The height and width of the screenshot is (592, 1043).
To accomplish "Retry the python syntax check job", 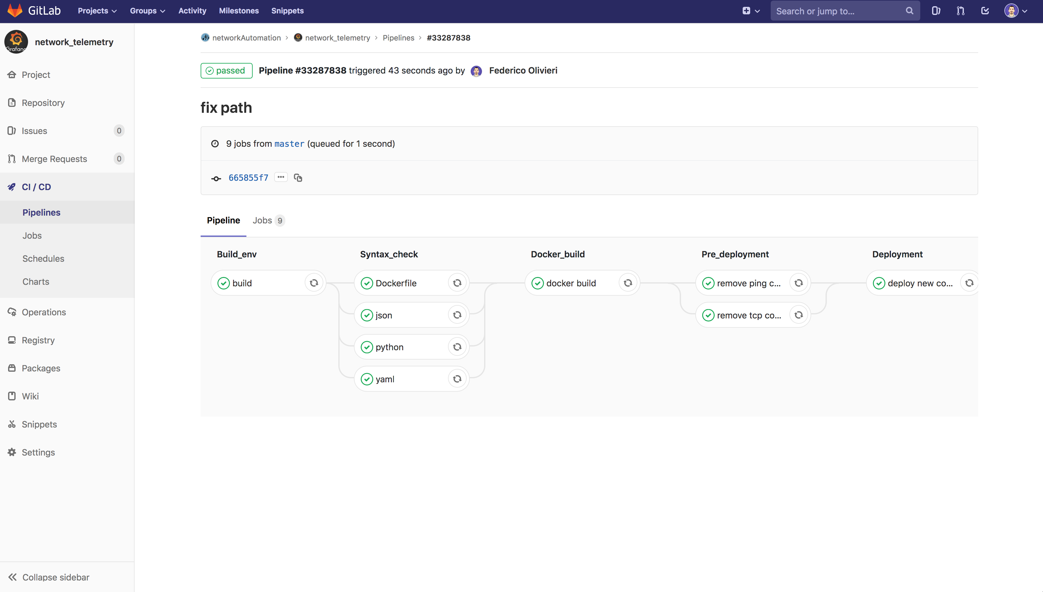I will pos(457,347).
